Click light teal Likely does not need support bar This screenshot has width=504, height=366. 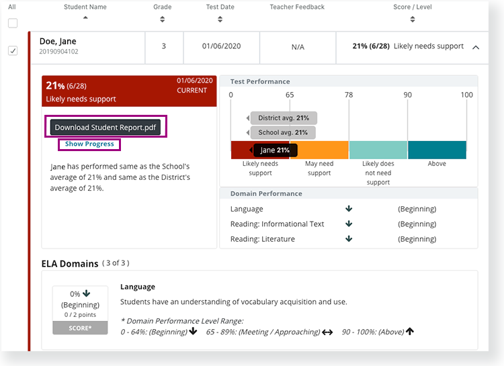pyautogui.click(x=378, y=150)
